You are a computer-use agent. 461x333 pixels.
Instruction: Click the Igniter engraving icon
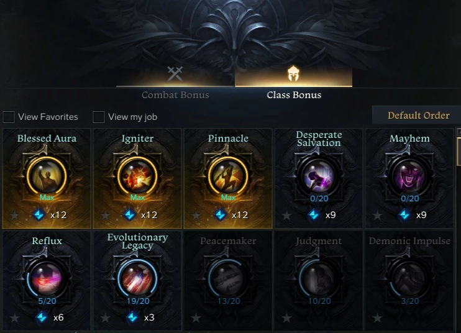[137, 176]
